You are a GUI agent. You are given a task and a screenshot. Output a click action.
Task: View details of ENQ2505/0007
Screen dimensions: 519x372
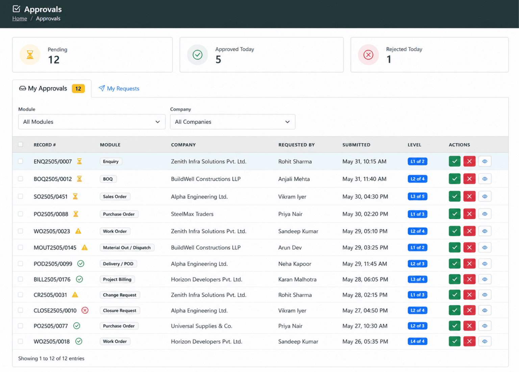point(485,161)
